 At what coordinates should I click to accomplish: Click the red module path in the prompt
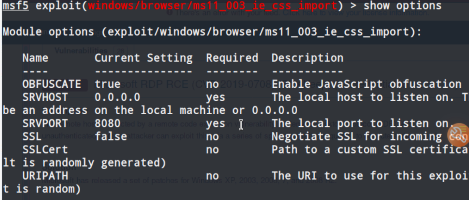212,6
